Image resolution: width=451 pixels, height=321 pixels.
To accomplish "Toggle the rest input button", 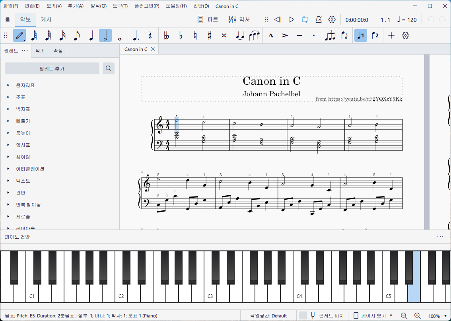I will tap(150, 36).
